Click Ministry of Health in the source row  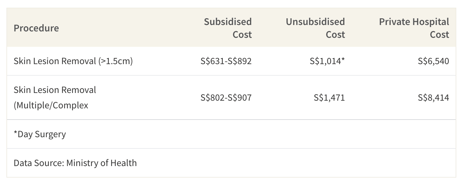(x=102, y=163)
